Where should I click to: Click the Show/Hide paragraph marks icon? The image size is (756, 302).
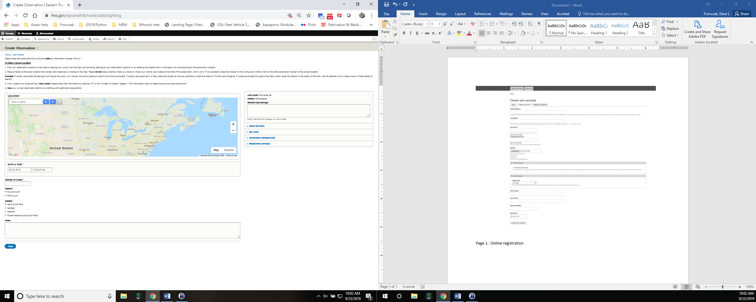tap(539, 24)
